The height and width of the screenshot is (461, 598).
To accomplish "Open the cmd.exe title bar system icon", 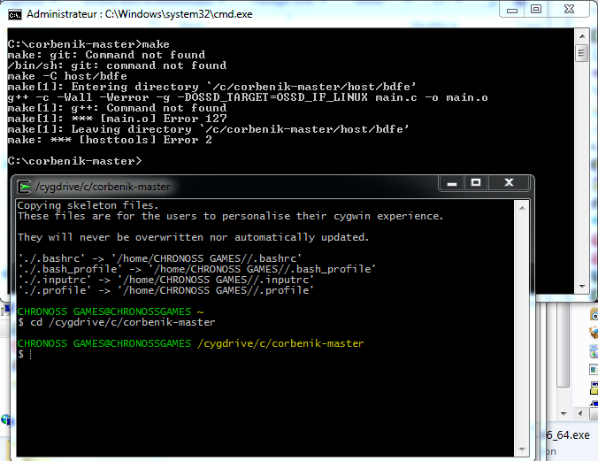I will 15,14.
